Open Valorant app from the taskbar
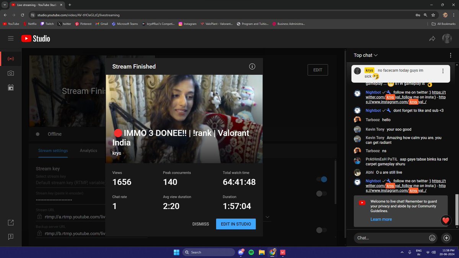 [x=283, y=252]
